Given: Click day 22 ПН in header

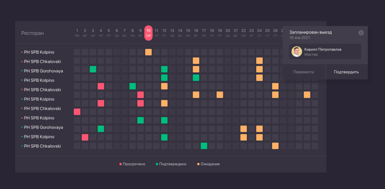Looking at the screenshot, I should point(243,33).
